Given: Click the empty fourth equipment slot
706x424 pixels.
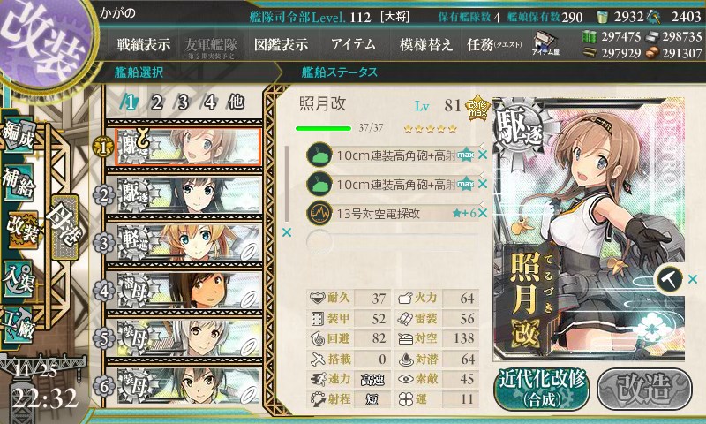Looking at the screenshot, I should (392, 242).
